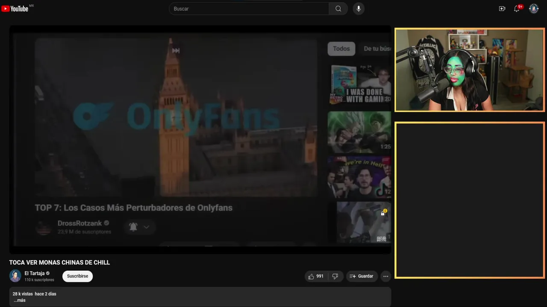Select the Todos filter chip
The image size is (547, 307).
click(x=341, y=49)
